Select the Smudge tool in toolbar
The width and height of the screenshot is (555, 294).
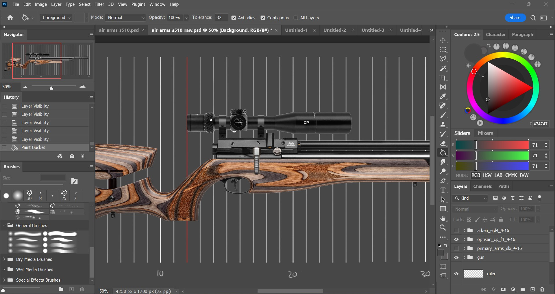point(443,162)
